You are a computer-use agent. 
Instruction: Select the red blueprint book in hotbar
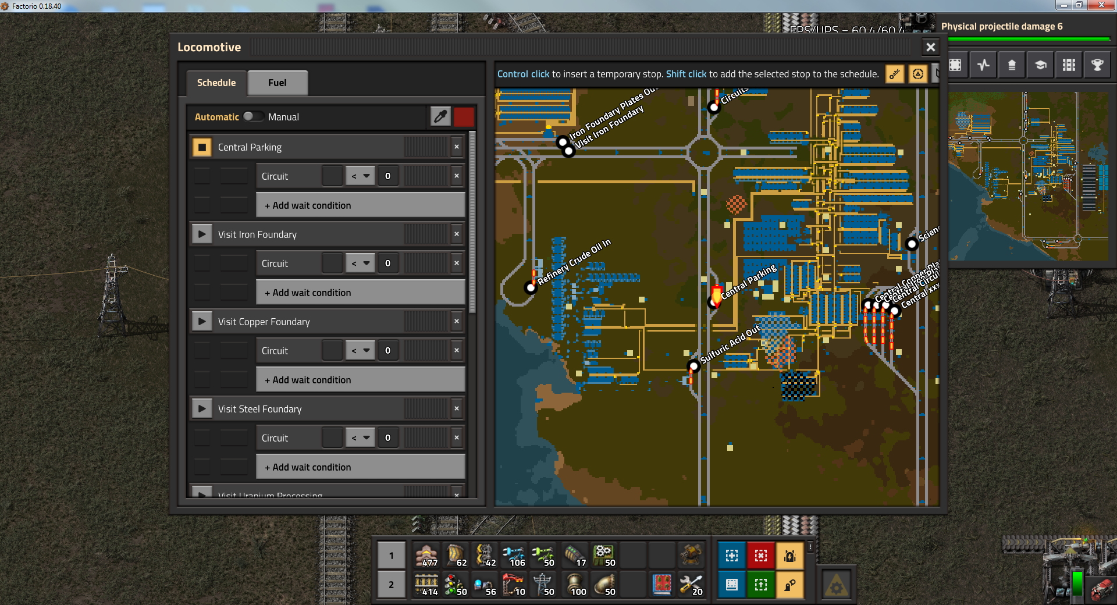click(662, 585)
